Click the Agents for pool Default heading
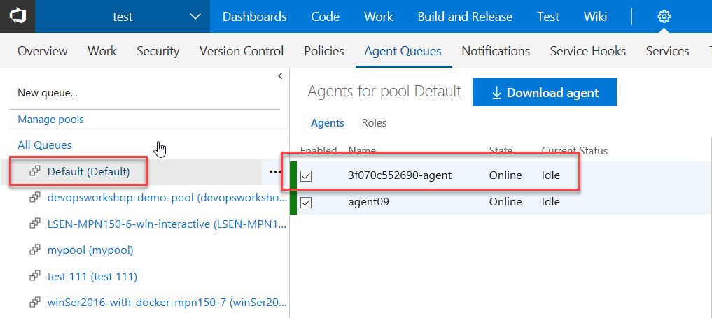The width and height of the screenshot is (712, 318). coord(384,92)
